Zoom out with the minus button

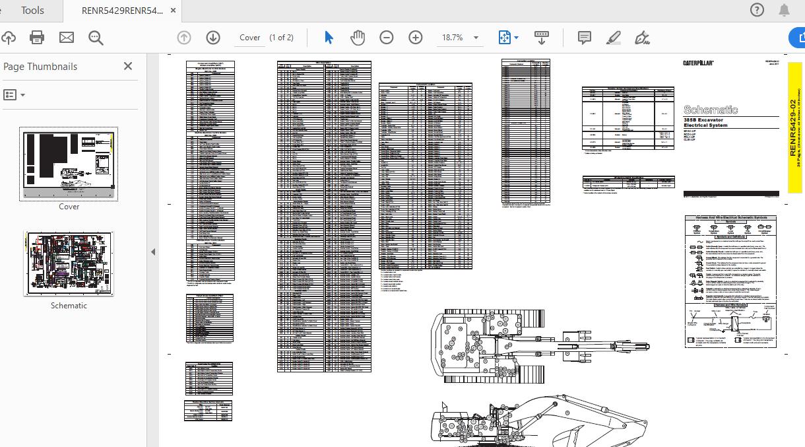tap(387, 38)
